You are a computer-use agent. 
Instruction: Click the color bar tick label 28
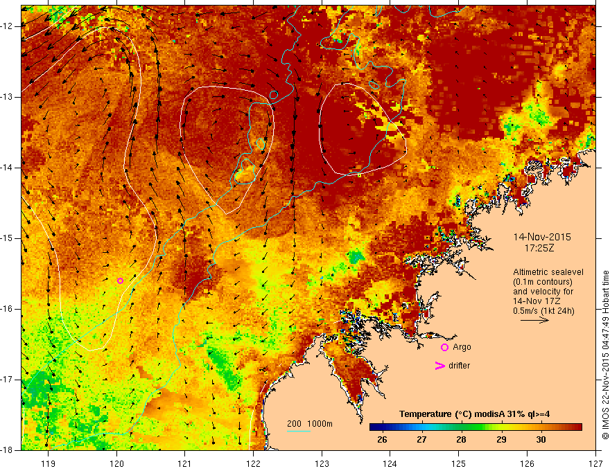tap(461, 440)
